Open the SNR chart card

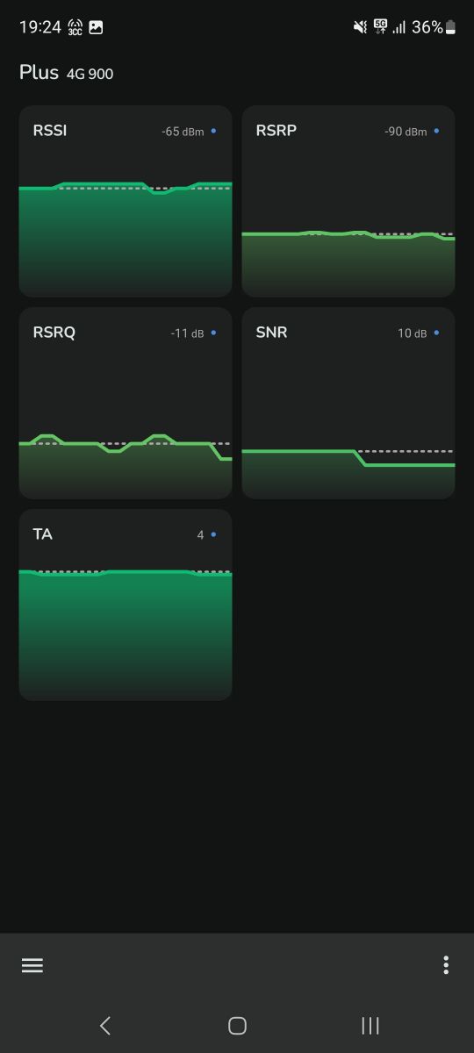pos(348,403)
